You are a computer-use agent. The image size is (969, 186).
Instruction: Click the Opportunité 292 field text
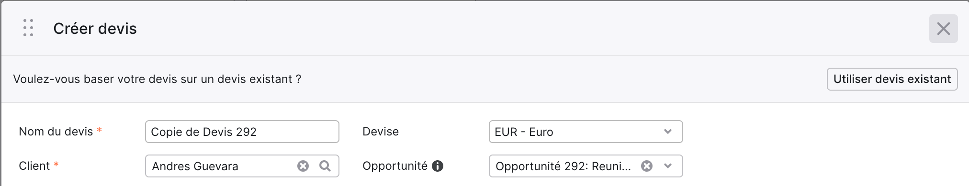pyautogui.click(x=563, y=166)
